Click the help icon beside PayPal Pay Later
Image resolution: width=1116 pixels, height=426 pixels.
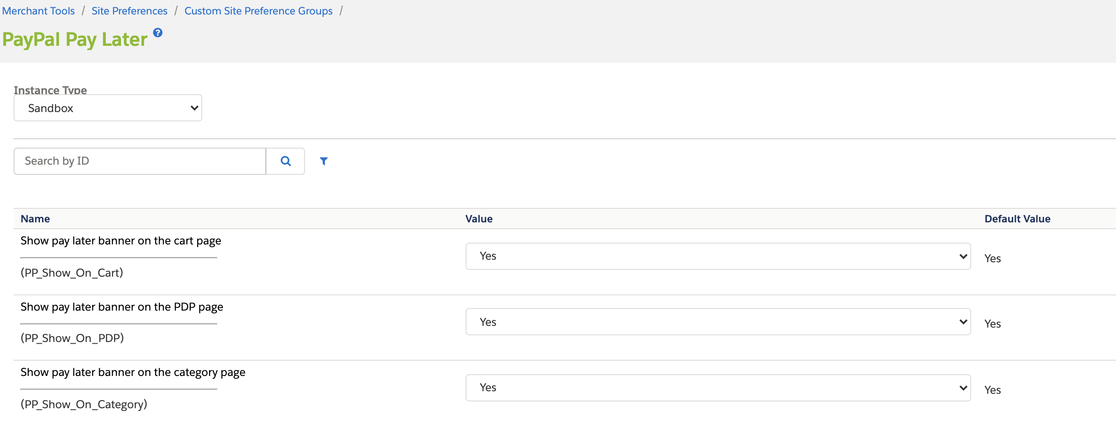pyautogui.click(x=158, y=32)
